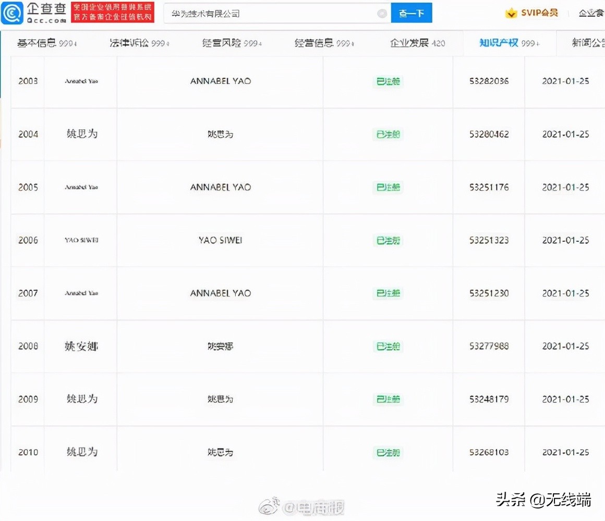Click the 已注册 status badge in row 2008
The height and width of the screenshot is (521, 605).
coord(388,346)
